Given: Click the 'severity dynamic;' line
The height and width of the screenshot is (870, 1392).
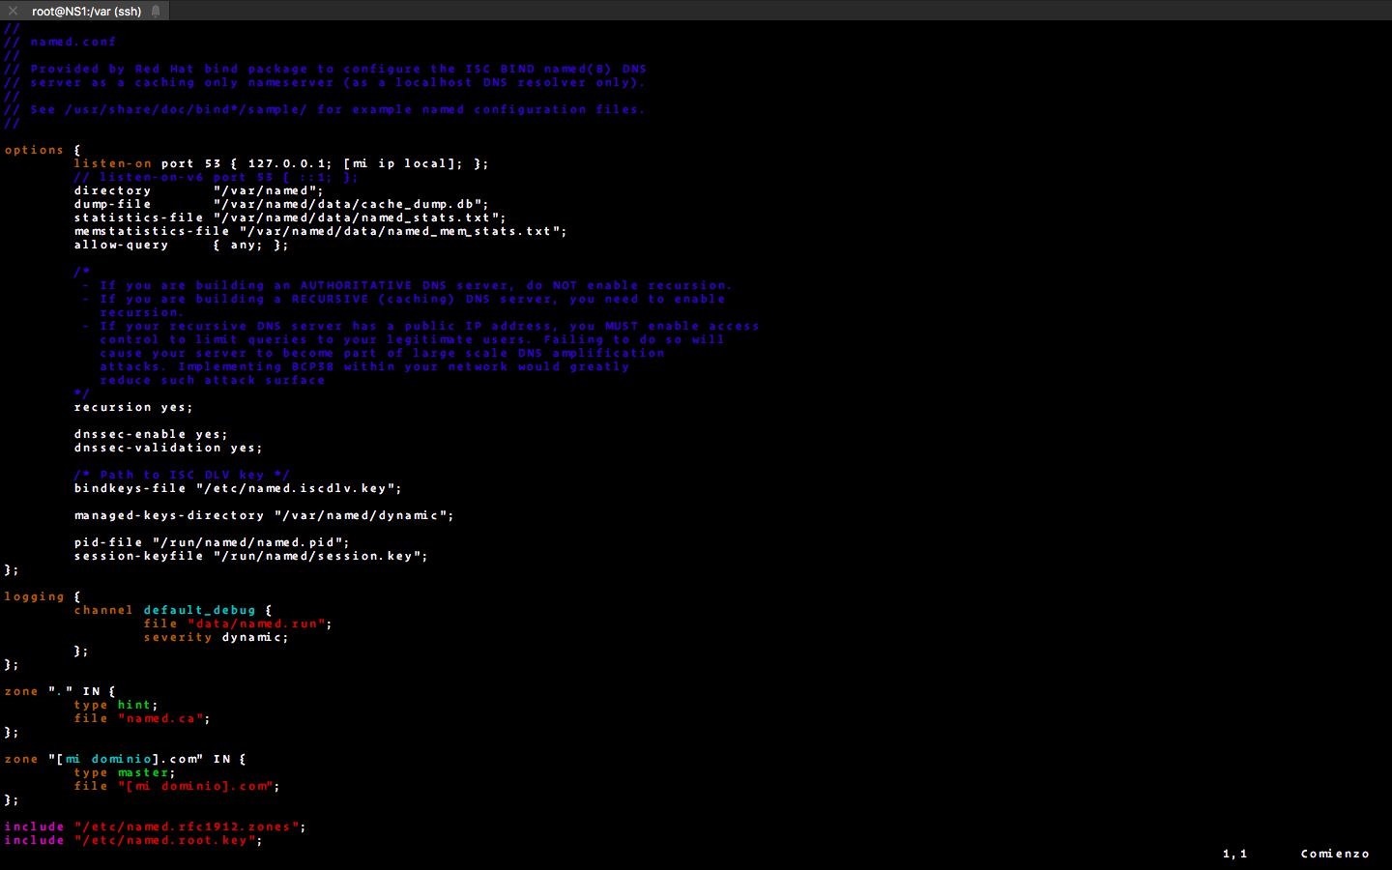Looking at the screenshot, I should [216, 637].
